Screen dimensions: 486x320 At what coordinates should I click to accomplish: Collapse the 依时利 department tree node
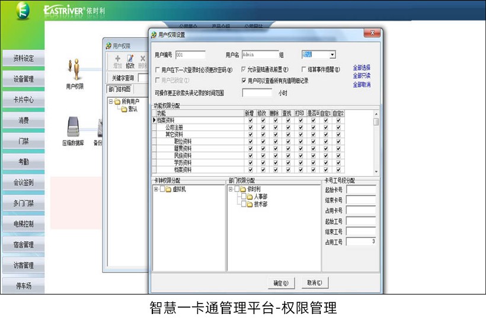[x=230, y=190]
